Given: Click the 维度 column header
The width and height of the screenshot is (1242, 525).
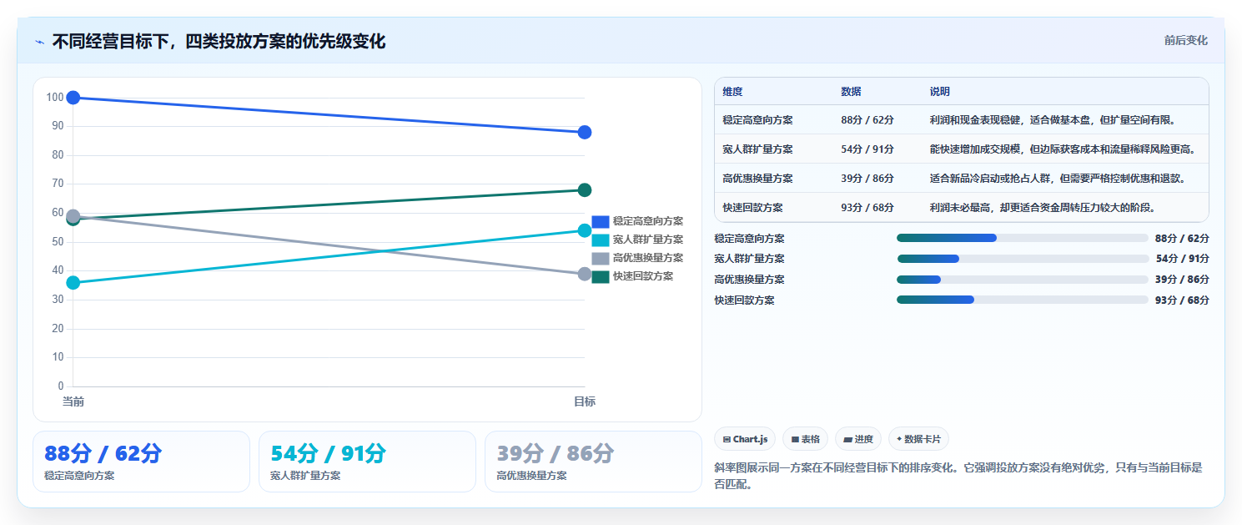Looking at the screenshot, I should (x=733, y=91).
